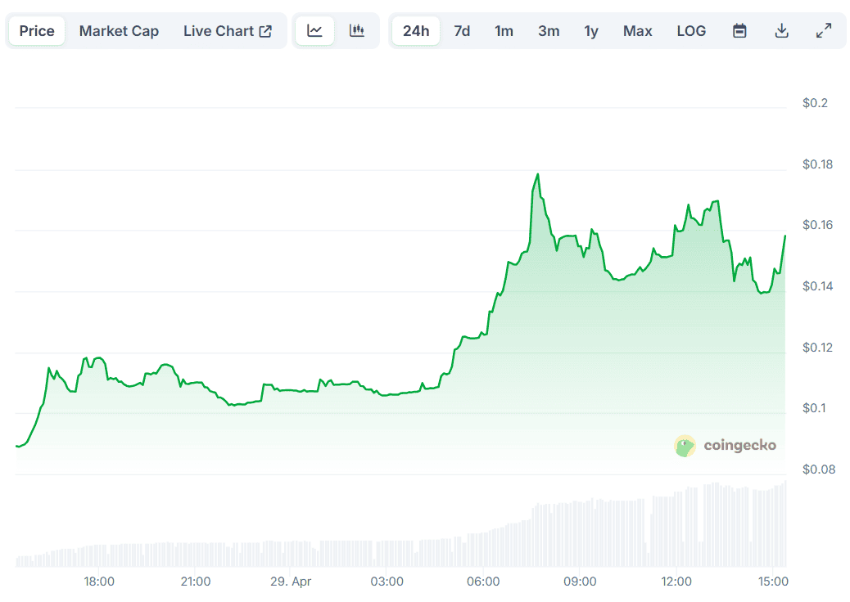The image size is (850, 602).
Task: Open the calendar date range picker
Action: tap(739, 31)
